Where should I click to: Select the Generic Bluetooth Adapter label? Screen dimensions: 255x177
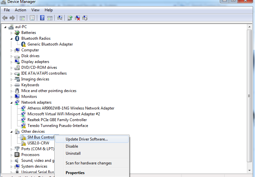[50, 44]
